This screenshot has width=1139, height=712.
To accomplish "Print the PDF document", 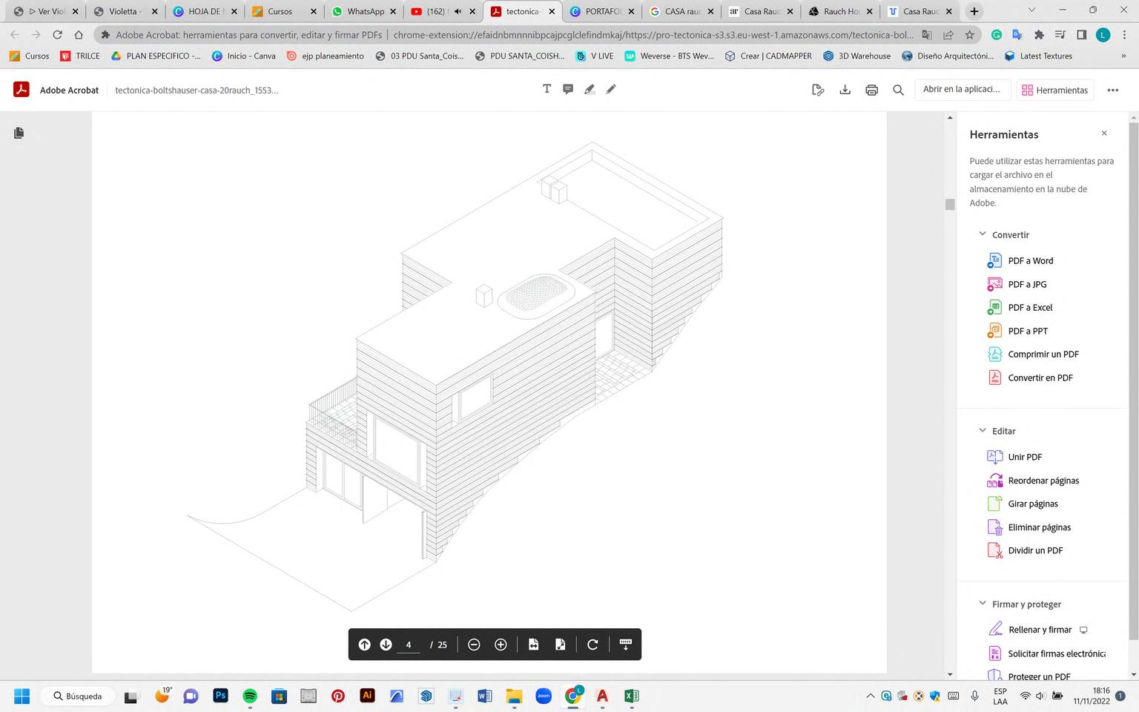I will (x=871, y=90).
